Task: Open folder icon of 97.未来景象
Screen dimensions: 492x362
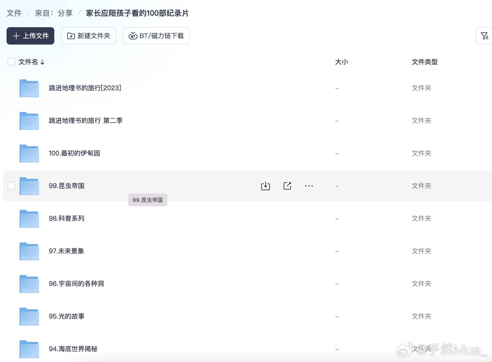Action: click(x=29, y=251)
